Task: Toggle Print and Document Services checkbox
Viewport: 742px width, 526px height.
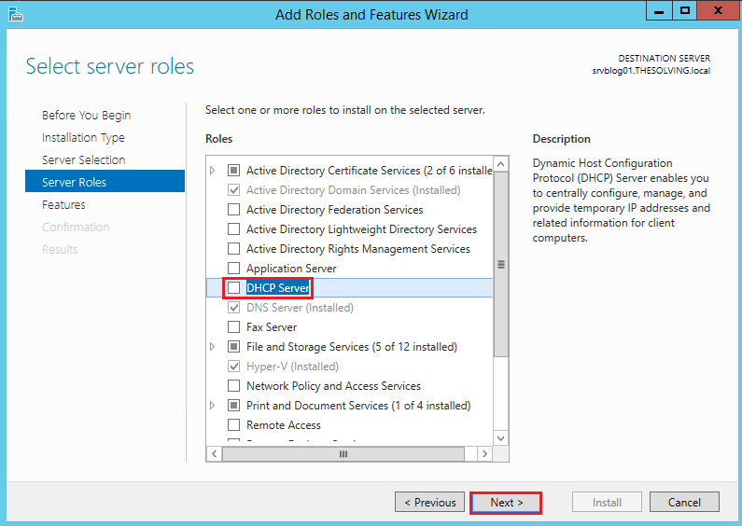Action: click(x=233, y=406)
